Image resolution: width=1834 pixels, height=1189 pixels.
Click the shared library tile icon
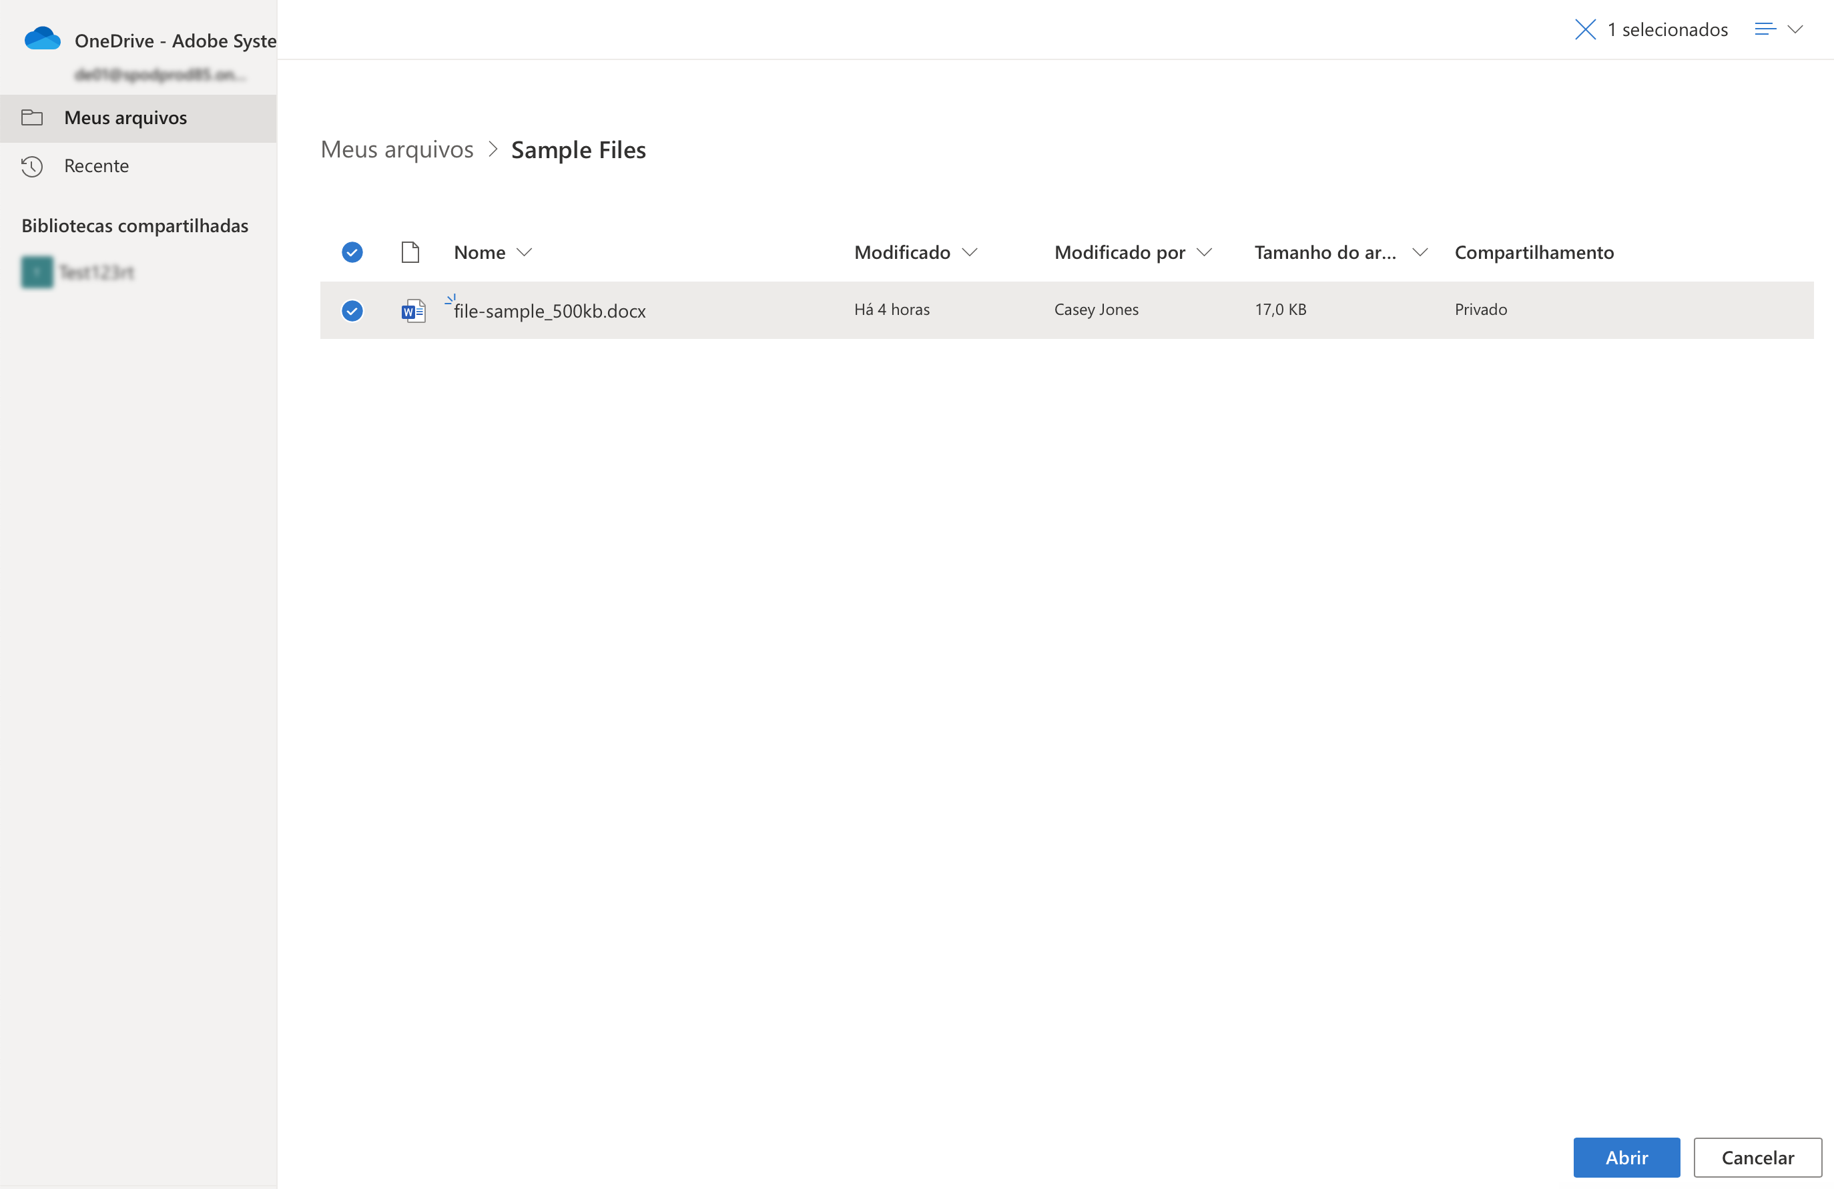[37, 272]
